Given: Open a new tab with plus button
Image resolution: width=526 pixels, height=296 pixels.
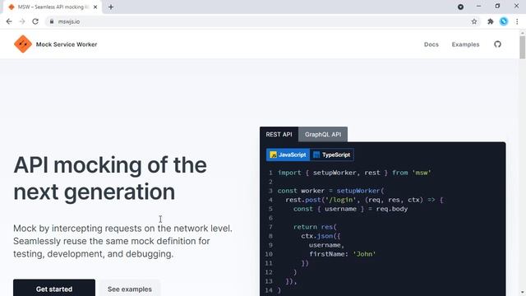Looking at the screenshot, I should (x=111, y=7).
